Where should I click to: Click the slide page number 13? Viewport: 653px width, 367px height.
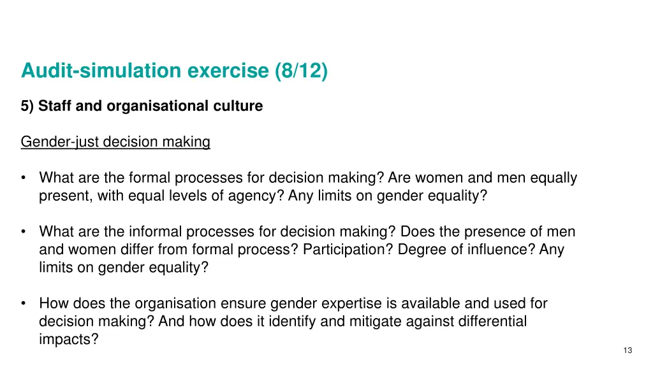coord(628,350)
